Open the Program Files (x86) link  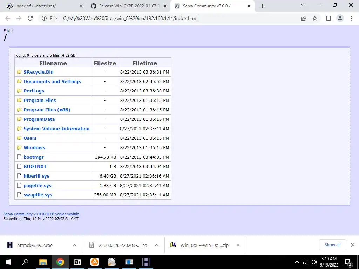[47, 110]
